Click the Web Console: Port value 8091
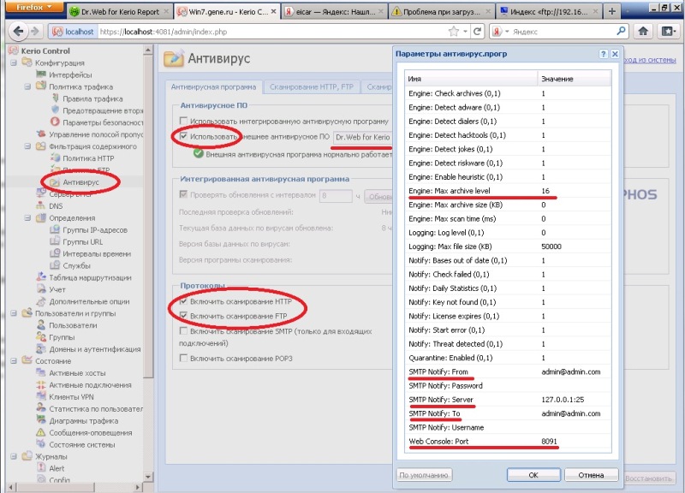 [x=552, y=442]
